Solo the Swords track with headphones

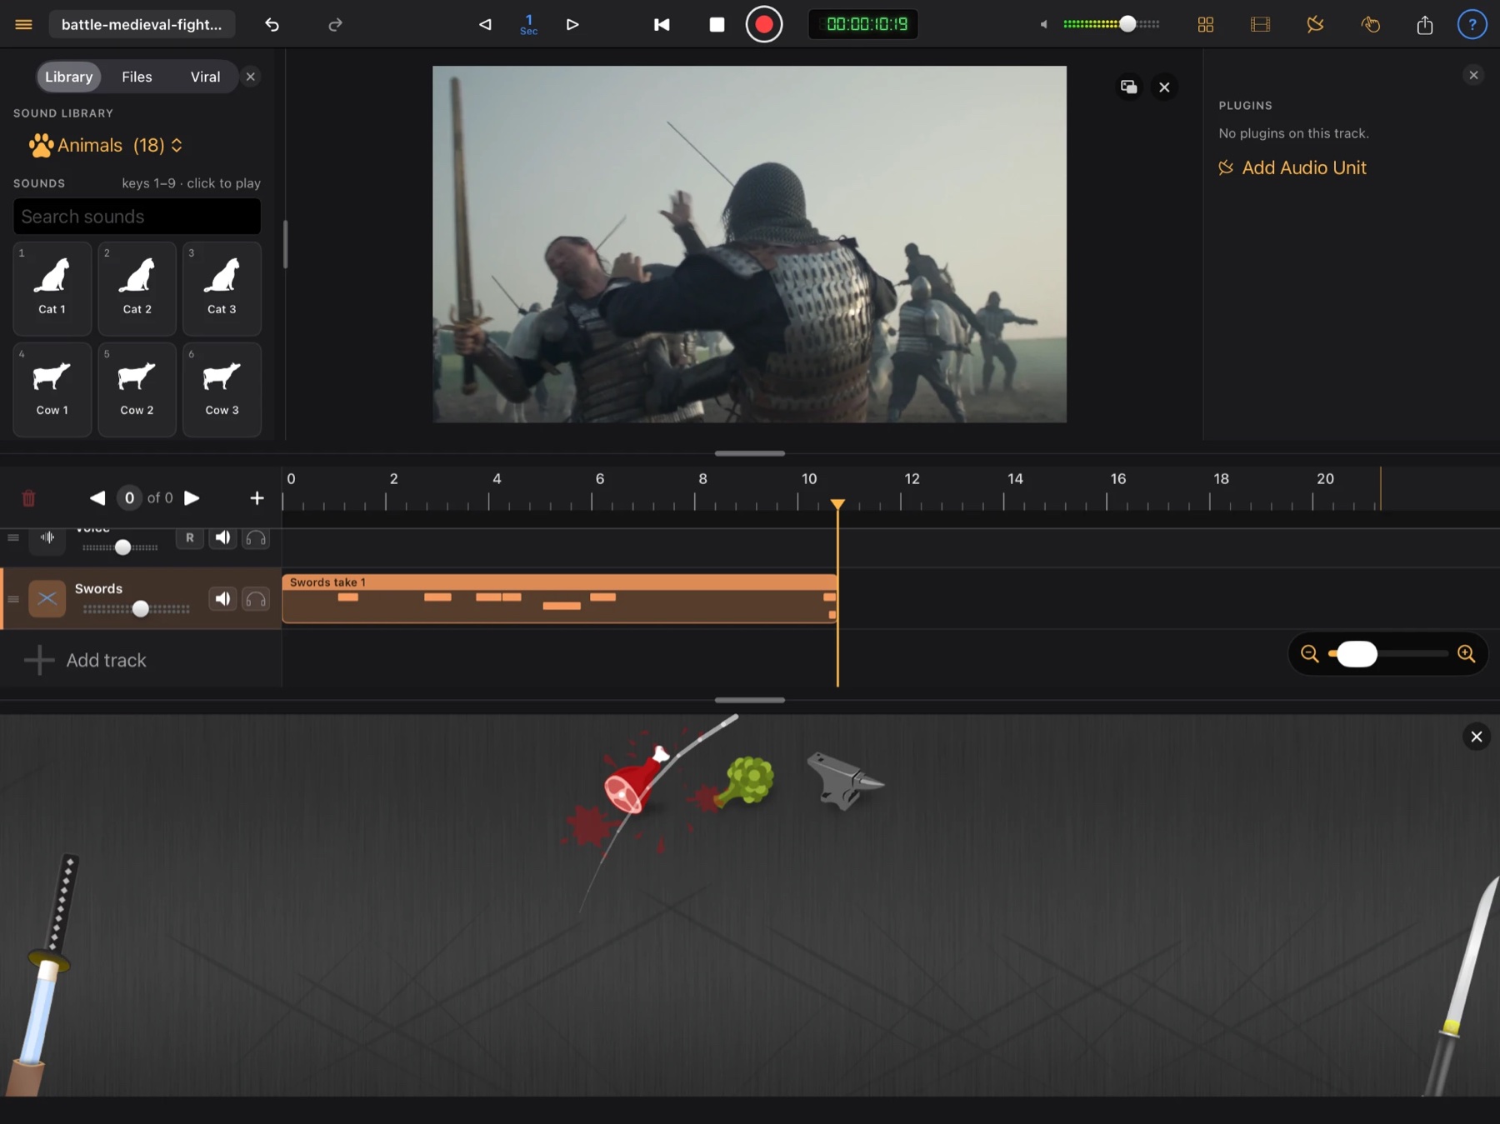(256, 598)
